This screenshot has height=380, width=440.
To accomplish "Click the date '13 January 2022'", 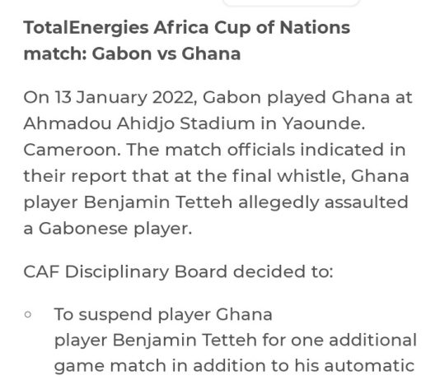I will [x=124, y=98].
